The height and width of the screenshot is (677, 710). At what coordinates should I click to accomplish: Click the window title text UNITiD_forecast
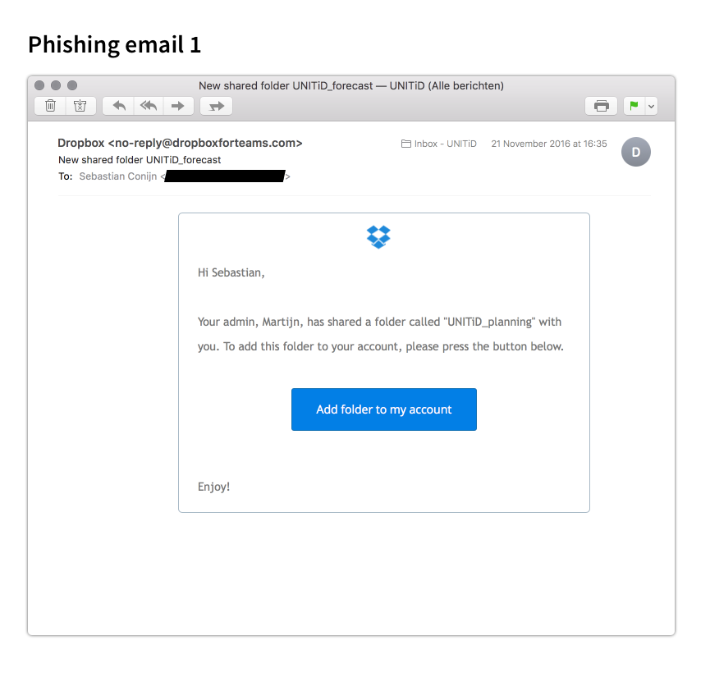pos(332,85)
